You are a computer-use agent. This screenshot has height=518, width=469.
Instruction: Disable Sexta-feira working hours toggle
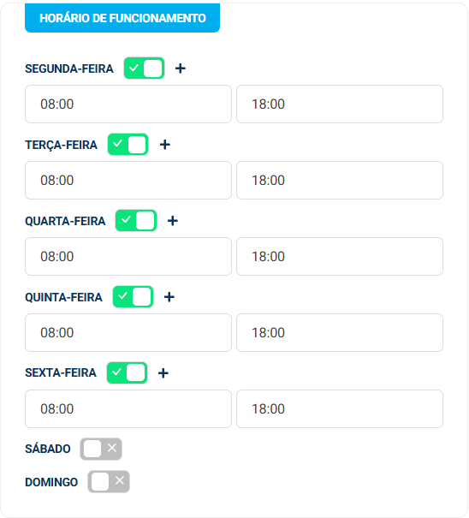pyautogui.click(x=127, y=373)
